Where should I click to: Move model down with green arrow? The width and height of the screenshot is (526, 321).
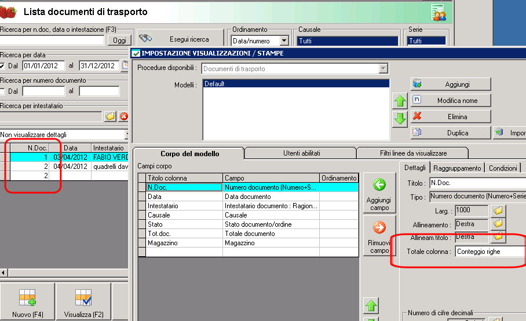click(x=400, y=119)
